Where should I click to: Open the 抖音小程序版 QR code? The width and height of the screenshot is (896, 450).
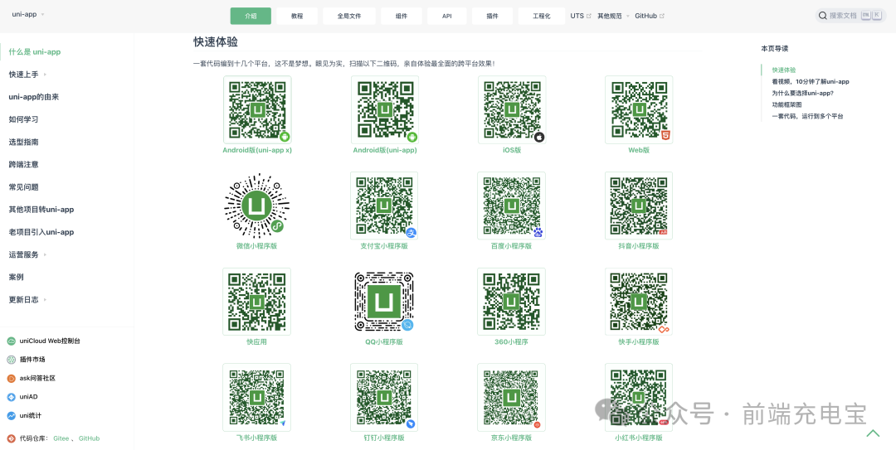pos(639,206)
